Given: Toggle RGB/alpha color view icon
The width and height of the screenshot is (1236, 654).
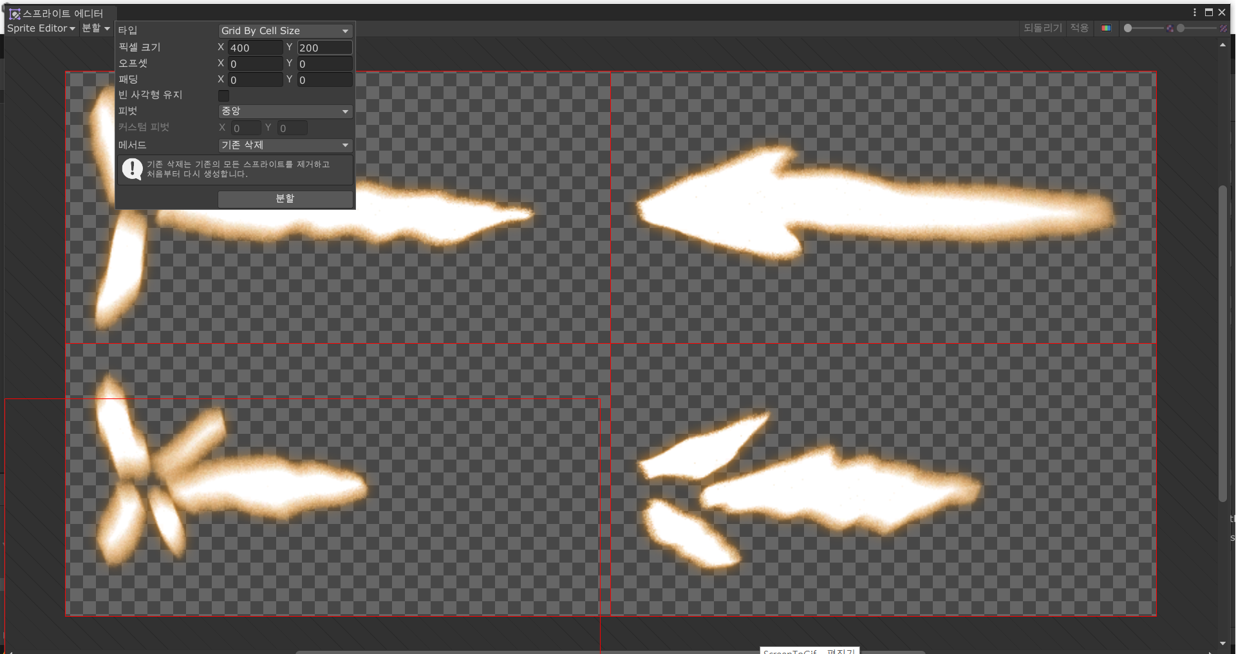Looking at the screenshot, I should tap(1106, 28).
